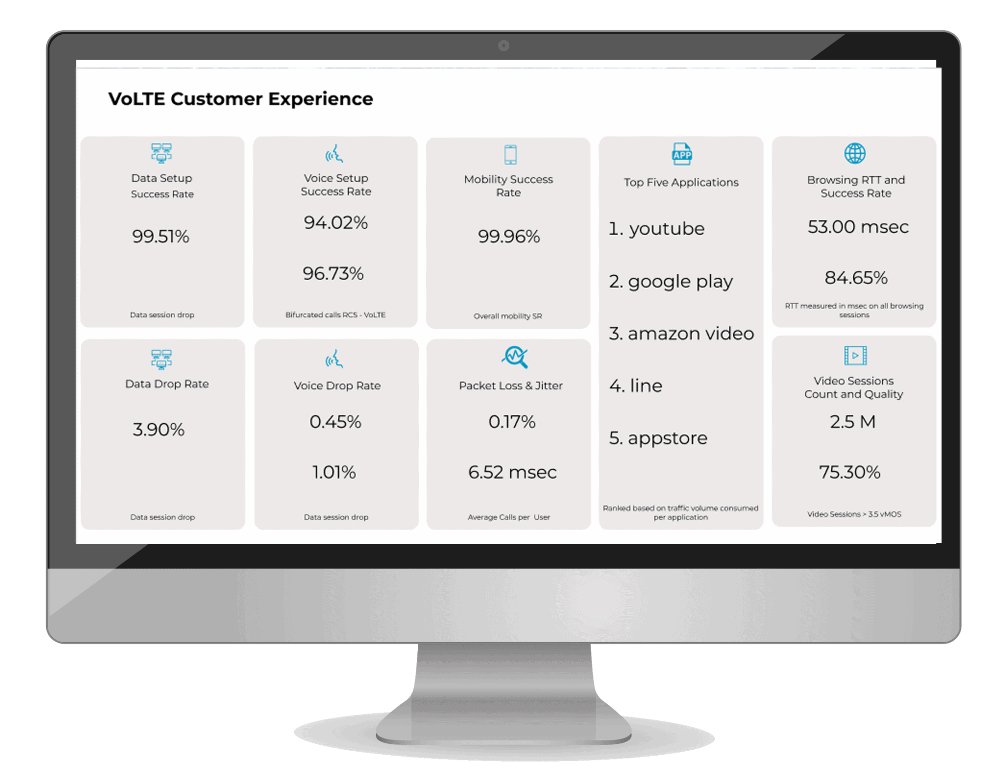Click the 99.51% Data Setup rate value

[x=160, y=236]
